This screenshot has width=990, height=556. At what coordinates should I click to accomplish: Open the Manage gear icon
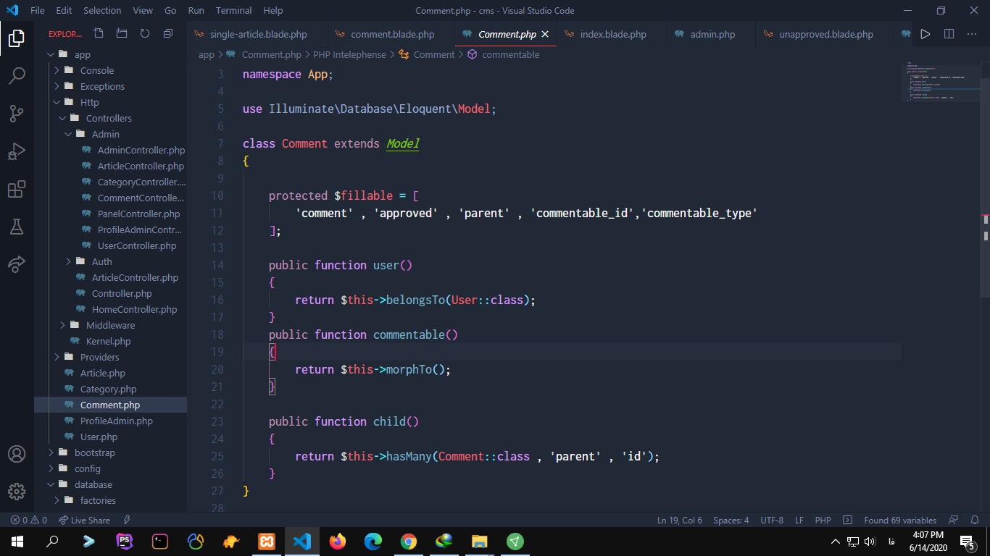17,492
